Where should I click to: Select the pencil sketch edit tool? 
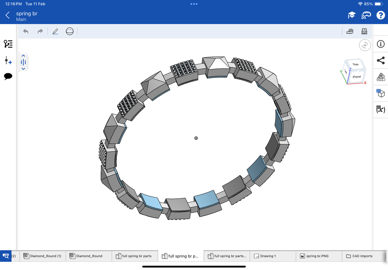pyautogui.click(x=55, y=31)
